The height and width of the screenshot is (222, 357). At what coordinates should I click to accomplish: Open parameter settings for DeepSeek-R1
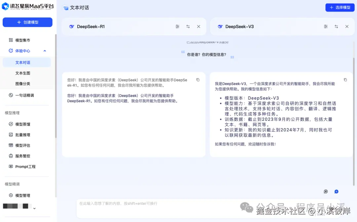[x=178, y=26]
